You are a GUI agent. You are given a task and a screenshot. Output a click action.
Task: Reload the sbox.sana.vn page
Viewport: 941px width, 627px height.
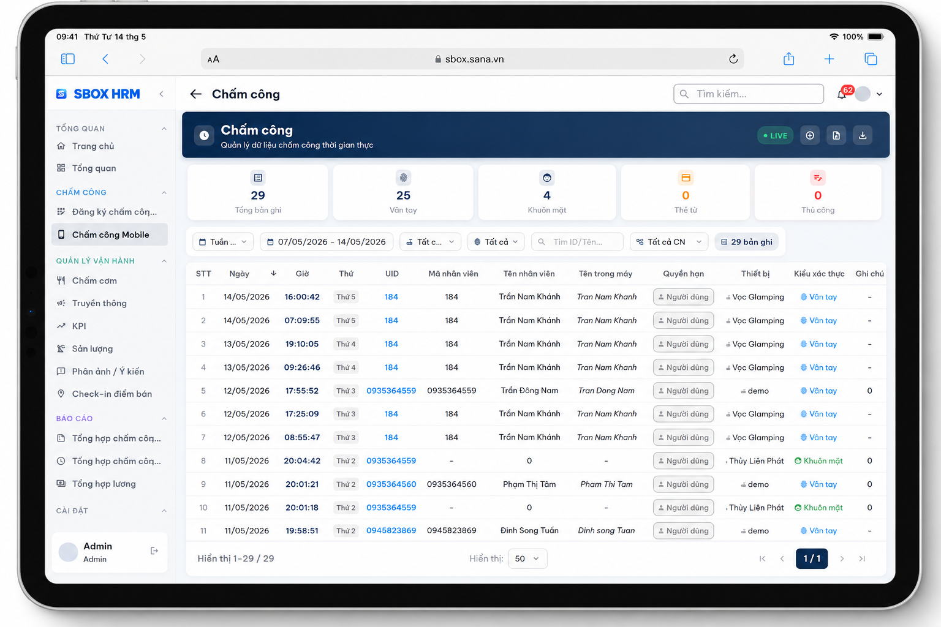click(x=733, y=59)
